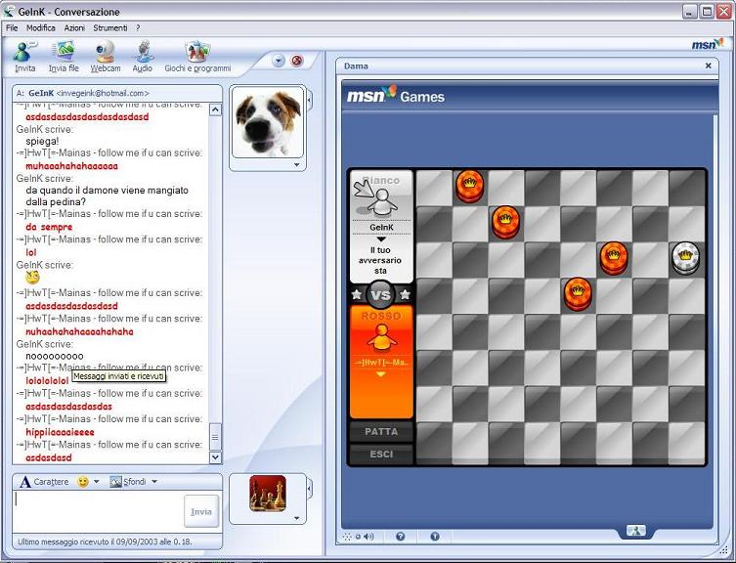Screen dimensions: 736x563
Task: Open the Invia file toolbar button
Action: coord(64,57)
